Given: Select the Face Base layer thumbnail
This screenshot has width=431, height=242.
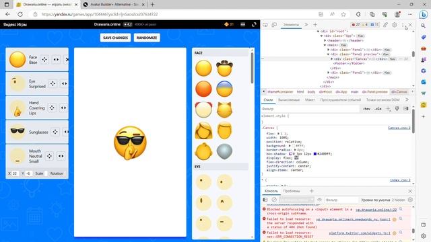Looking at the screenshot, I should point(18,59).
